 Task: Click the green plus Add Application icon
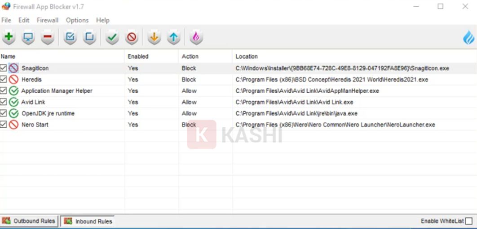[9, 38]
